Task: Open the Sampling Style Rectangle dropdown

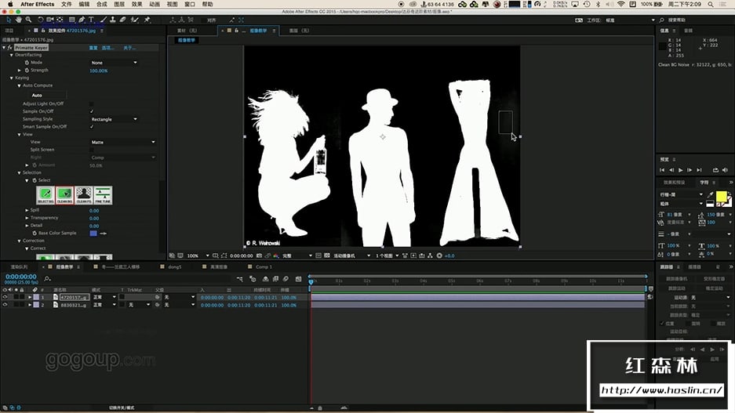Action: (114, 119)
